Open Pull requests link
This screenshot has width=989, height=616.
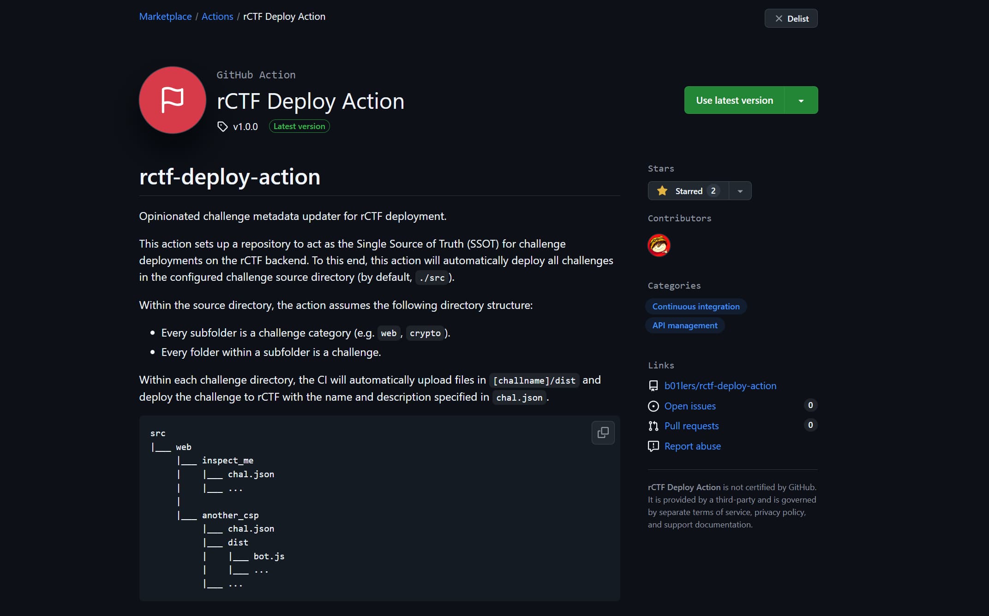click(691, 426)
